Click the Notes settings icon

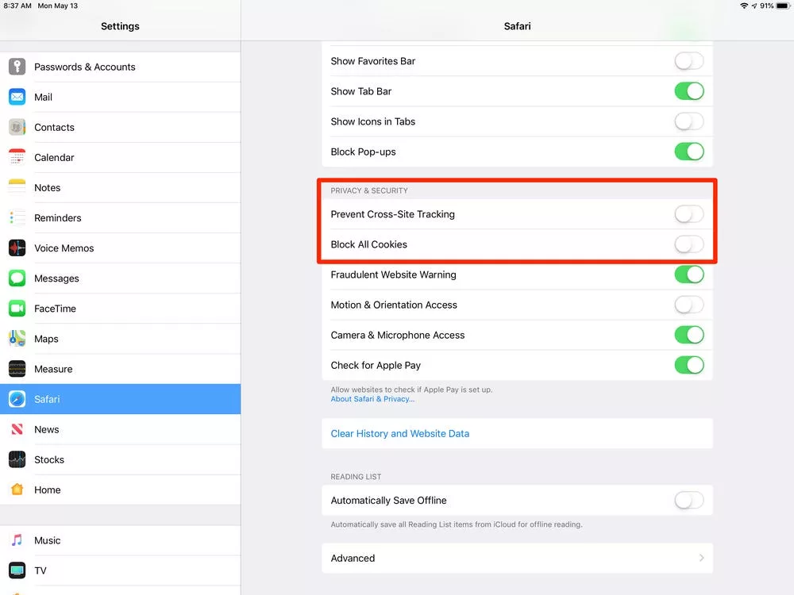(x=16, y=187)
